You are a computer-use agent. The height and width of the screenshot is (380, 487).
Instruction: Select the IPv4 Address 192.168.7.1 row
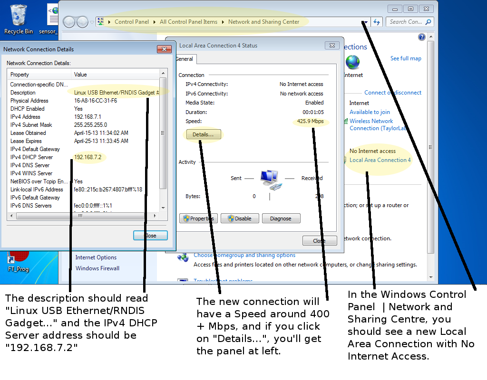coord(84,117)
